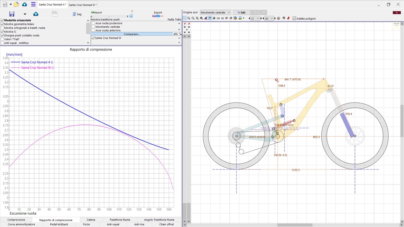This screenshot has height=227, width=404.
Task: Open the Anti-squat tab
Action: pos(113,224)
